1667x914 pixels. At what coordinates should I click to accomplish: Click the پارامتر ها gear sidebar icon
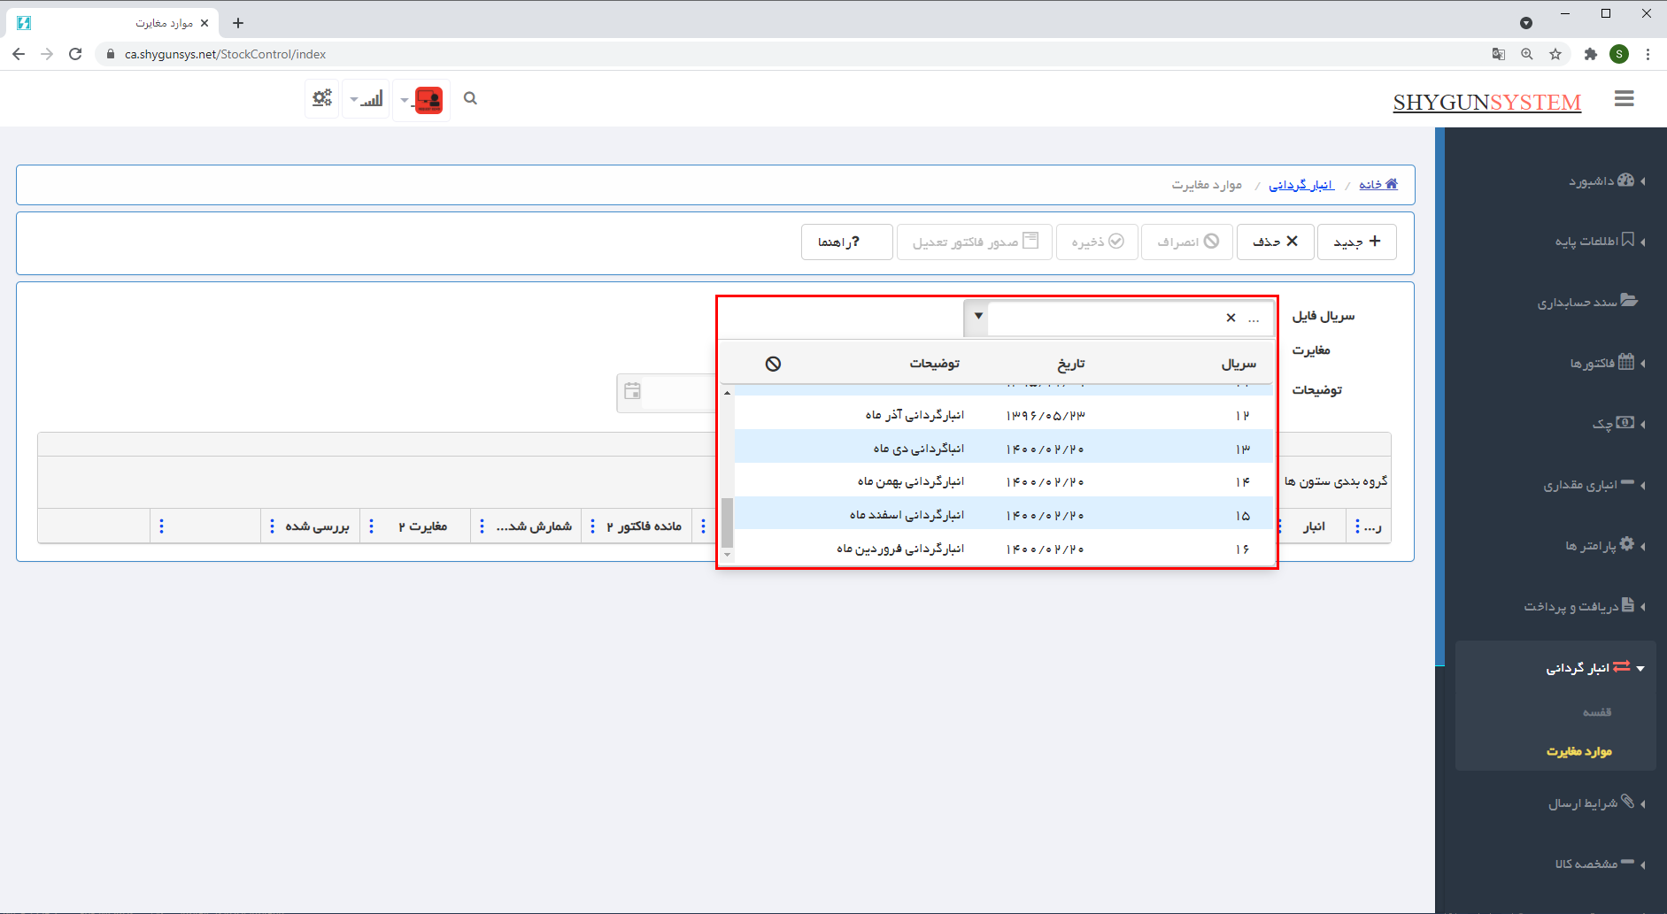coord(1627,545)
